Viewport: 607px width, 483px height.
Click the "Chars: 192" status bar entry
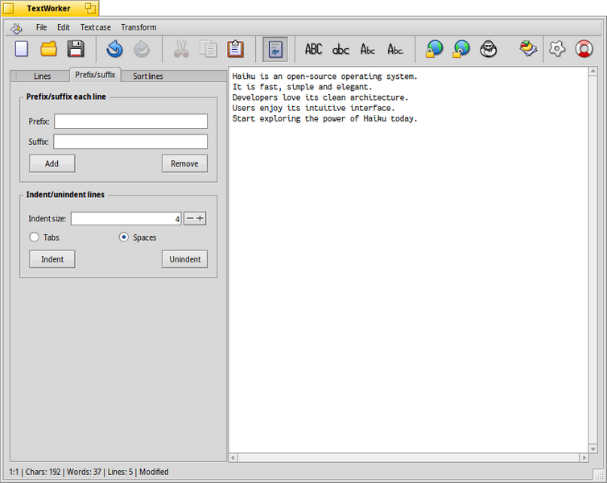pos(43,472)
